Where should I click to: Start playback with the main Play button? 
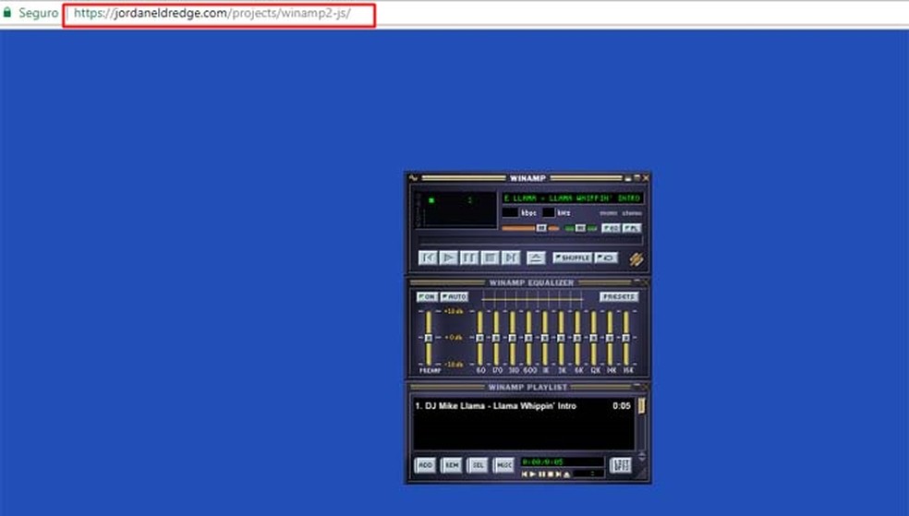(x=449, y=258)
